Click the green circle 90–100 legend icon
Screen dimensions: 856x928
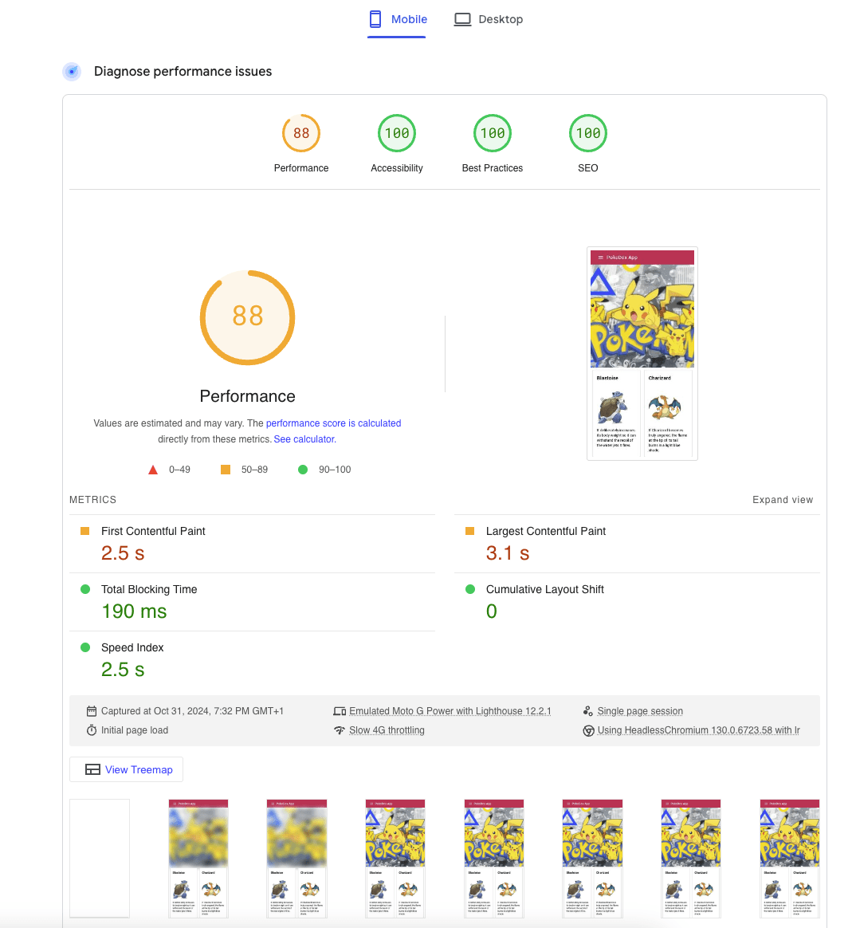tap(303, 470)
